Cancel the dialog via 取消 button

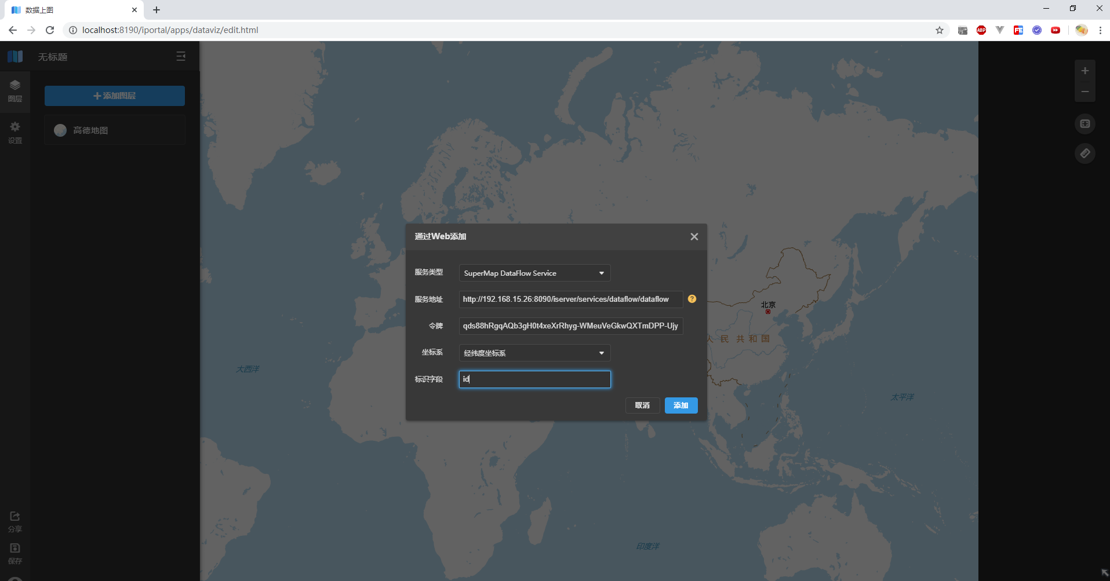(x=642, y=405)
